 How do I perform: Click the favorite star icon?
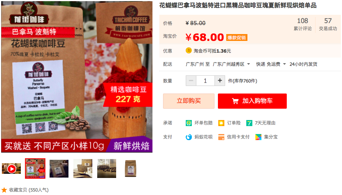click(x=4, y=190)
